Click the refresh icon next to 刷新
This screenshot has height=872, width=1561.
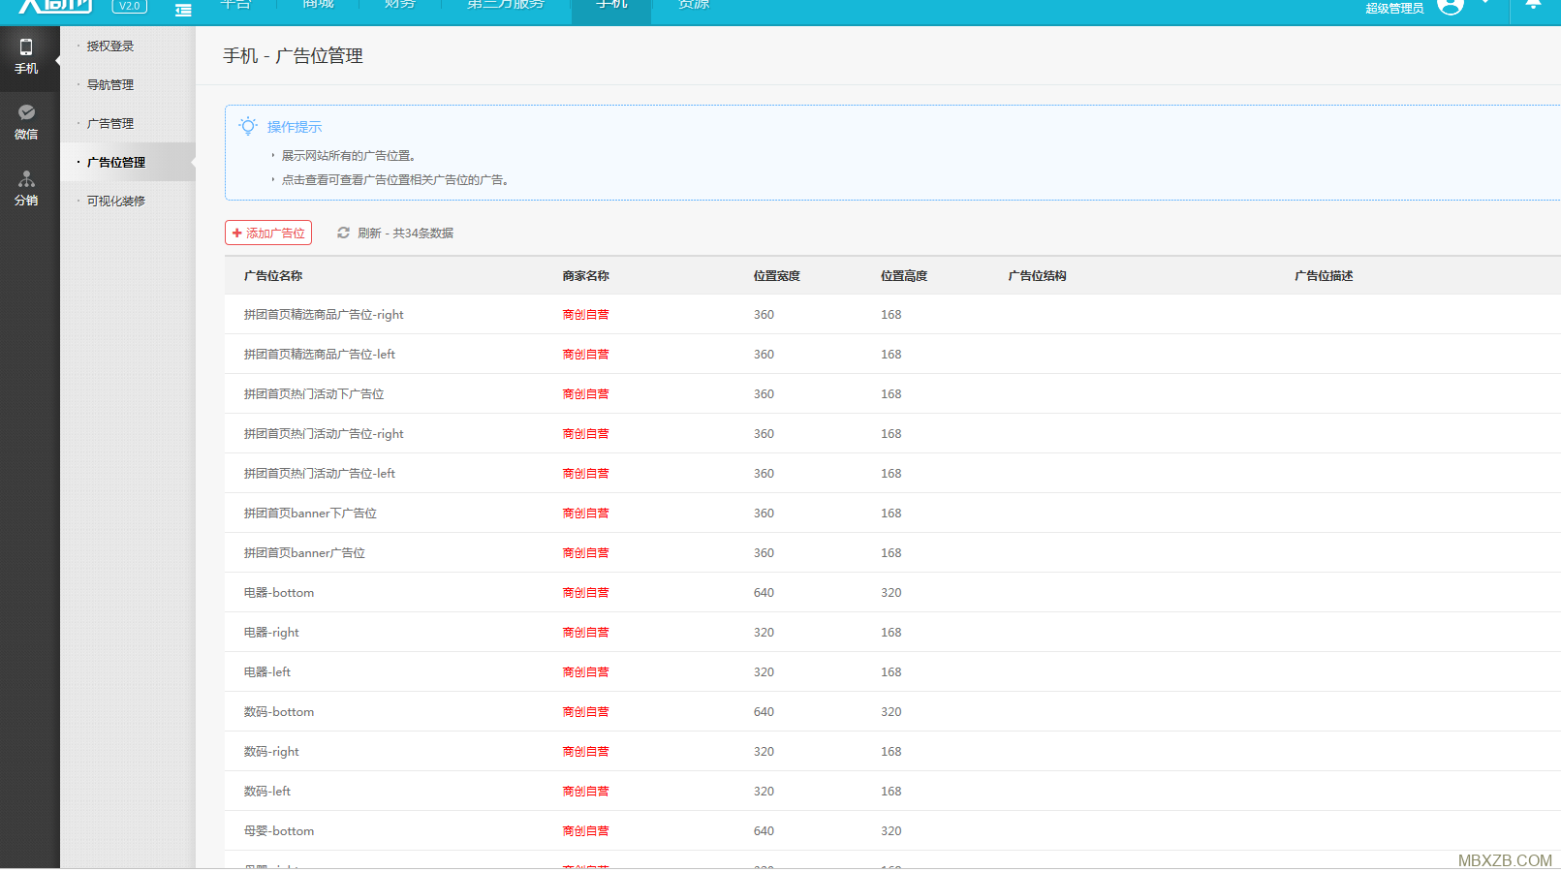coord(343,233)
